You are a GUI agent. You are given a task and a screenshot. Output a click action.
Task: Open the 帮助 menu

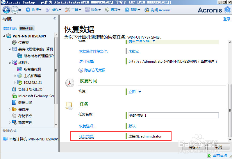click(132, 10)
